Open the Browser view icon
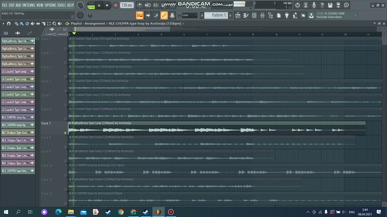 click(271, 16)
